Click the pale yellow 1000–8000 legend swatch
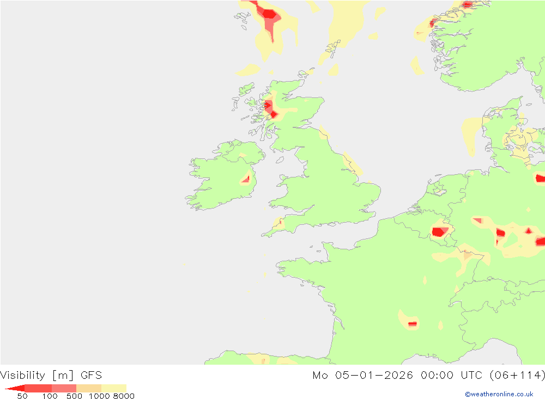 (114, 388)
